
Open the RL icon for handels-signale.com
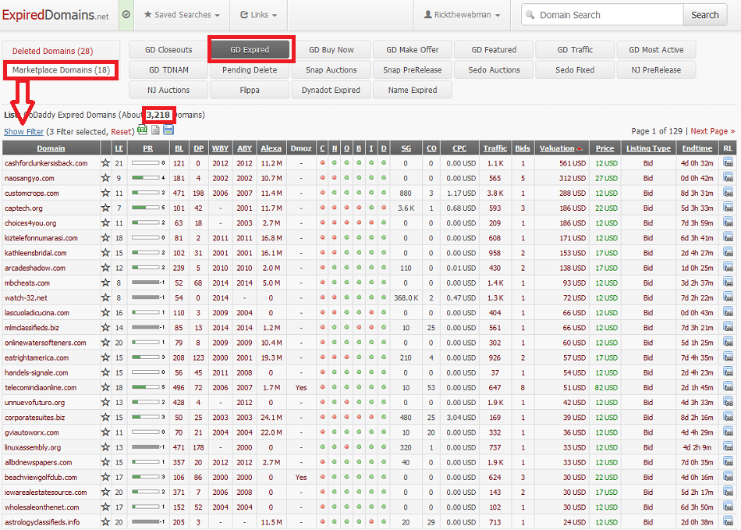click(728, 372)
